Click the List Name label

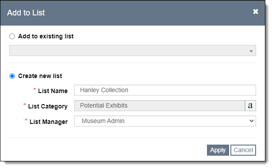(53, 91)
